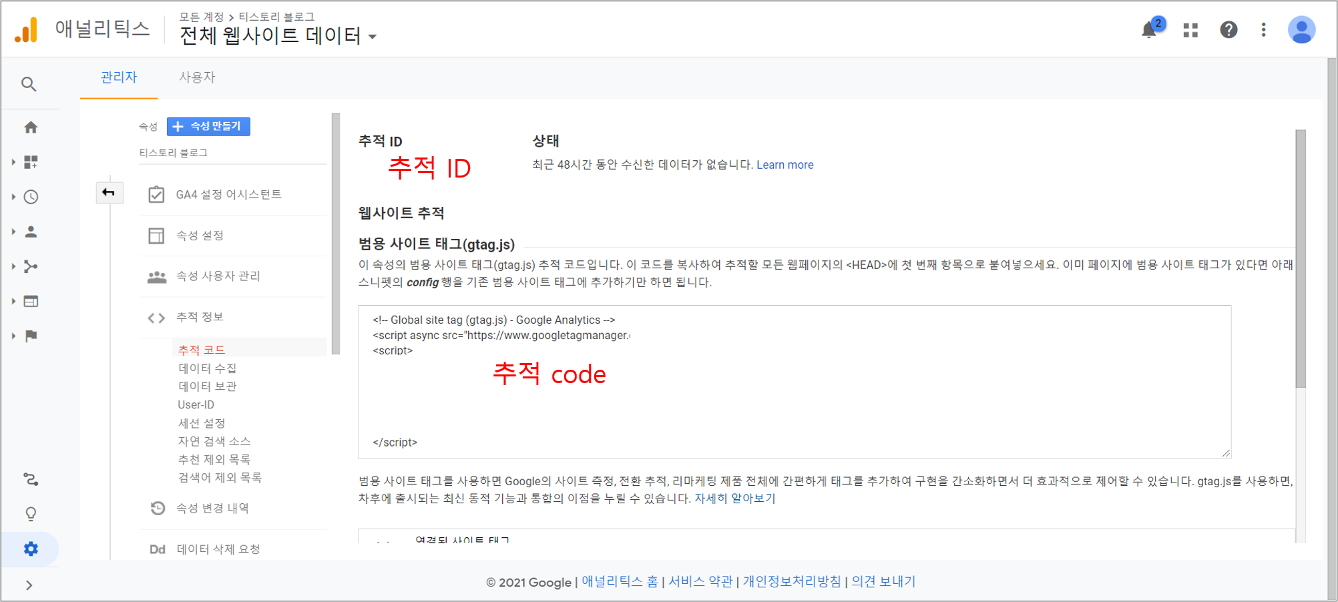Select 추천 제외 목록 submenu item
Image resolution: width=1338 pixels, height=602 pixels.
[x=214, y=459]
